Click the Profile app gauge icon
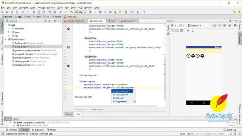Screen dimensions: 242x136 click(x=110, y=12)
